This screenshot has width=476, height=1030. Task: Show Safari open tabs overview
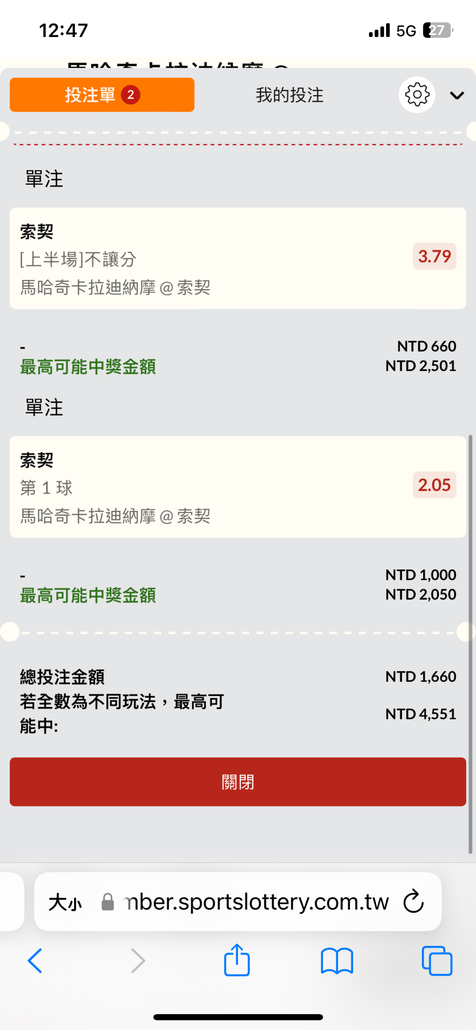click(437, 960)
